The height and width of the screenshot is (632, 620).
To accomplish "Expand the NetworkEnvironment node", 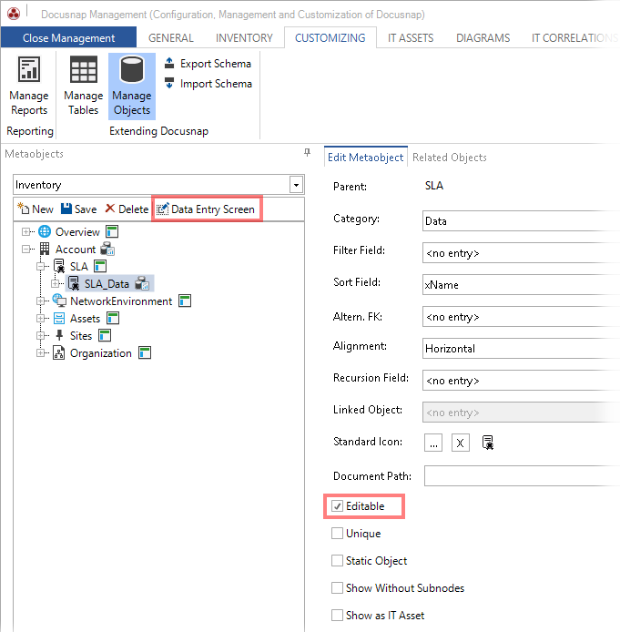I will click(40, 301).
